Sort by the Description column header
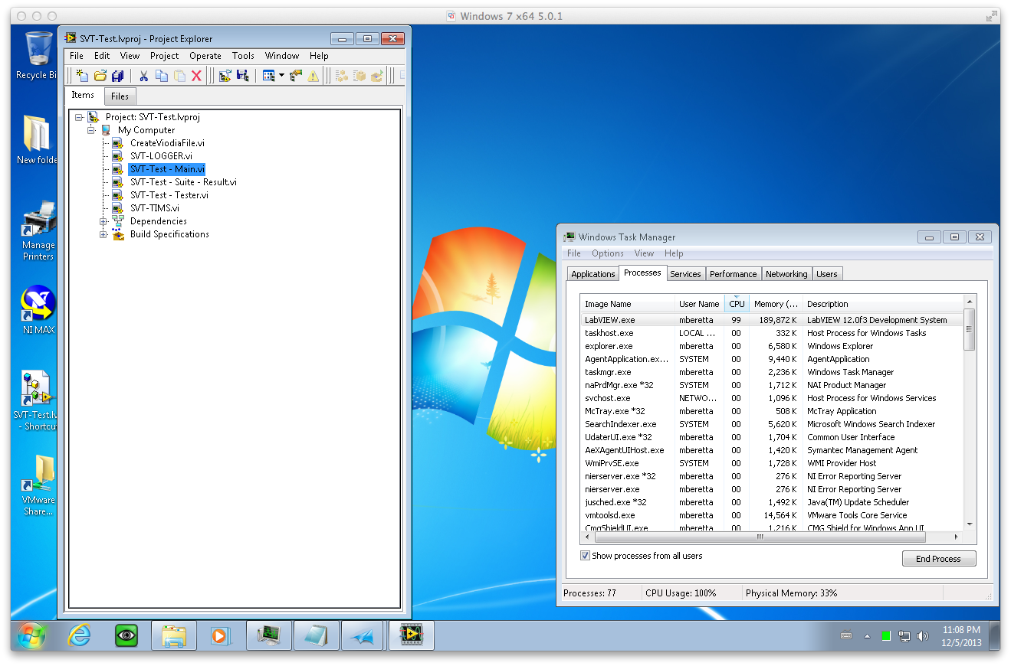The width and height of the screenshot is (1011, 666). coord(881,304)
